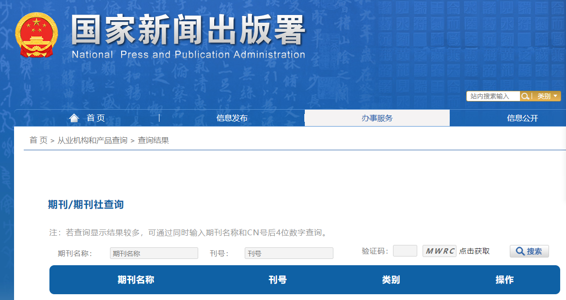Image resolution: width=566 pixels, height=300 pixels.
Task: Click the National Press and Publication Administration subtitle
Action: (189, 55)
